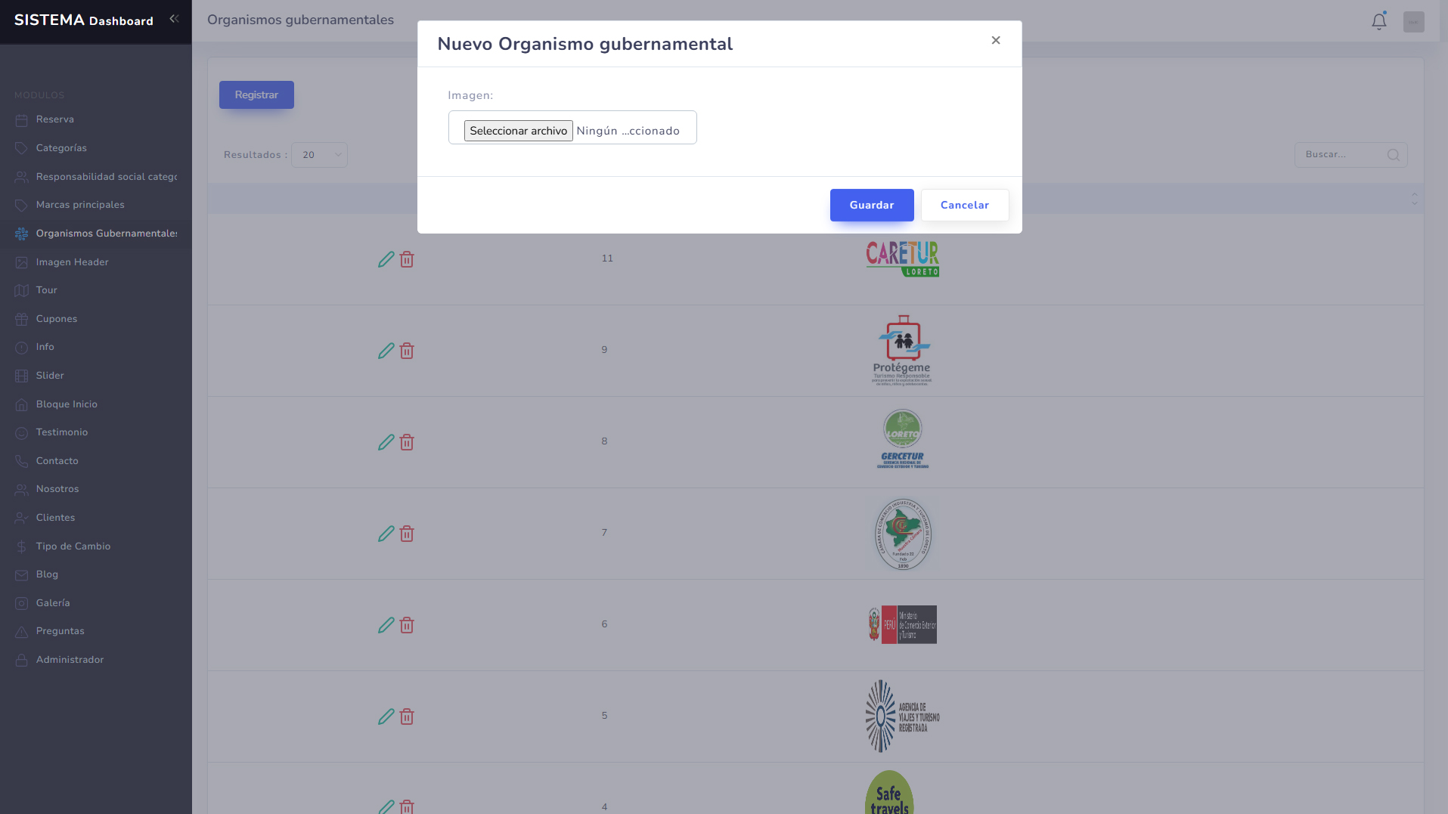Toggle column sort arrows in table header
1448x814 pixels.
pos(1414,199)
